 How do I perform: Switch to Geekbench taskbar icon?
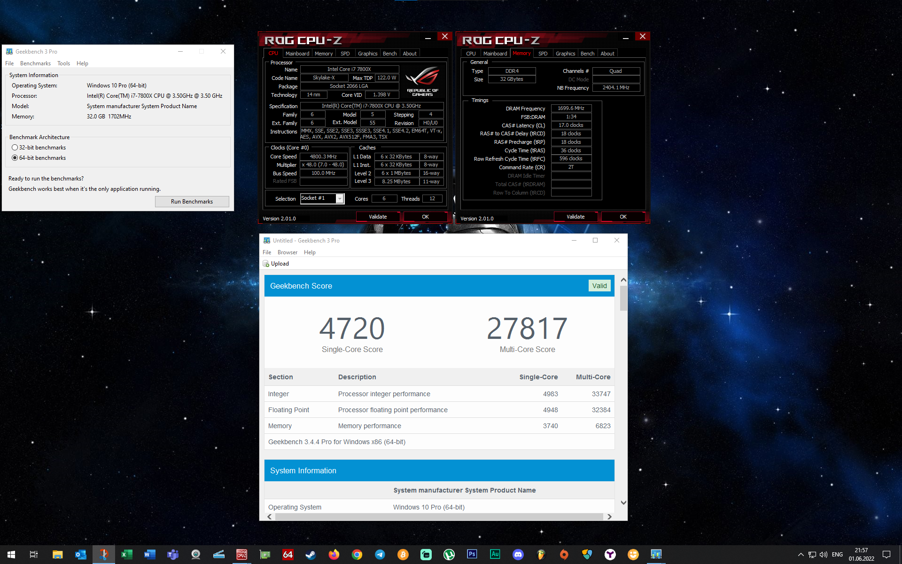point(656,555)
